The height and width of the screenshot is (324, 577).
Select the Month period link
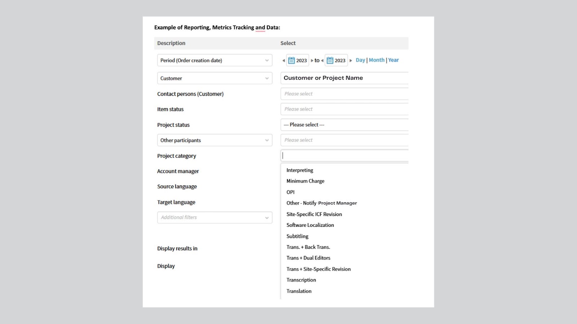(376, 60)
